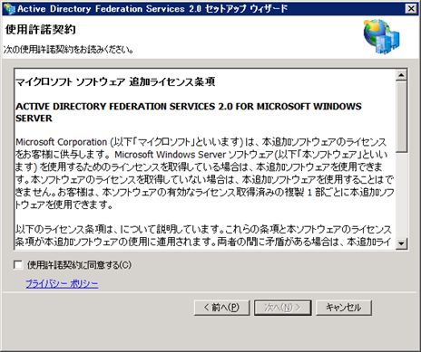Click the ACTIVE DIRECTORY FEDERATION SERVICES 2.0 heading text
The height and width of the screenshot is (352, 421).
pyautogui.click(x=189, y=112)
